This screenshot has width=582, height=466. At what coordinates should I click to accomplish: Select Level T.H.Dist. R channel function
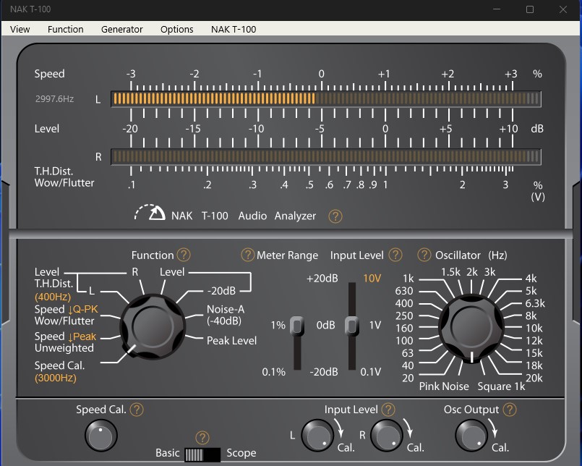coord(134,272)
